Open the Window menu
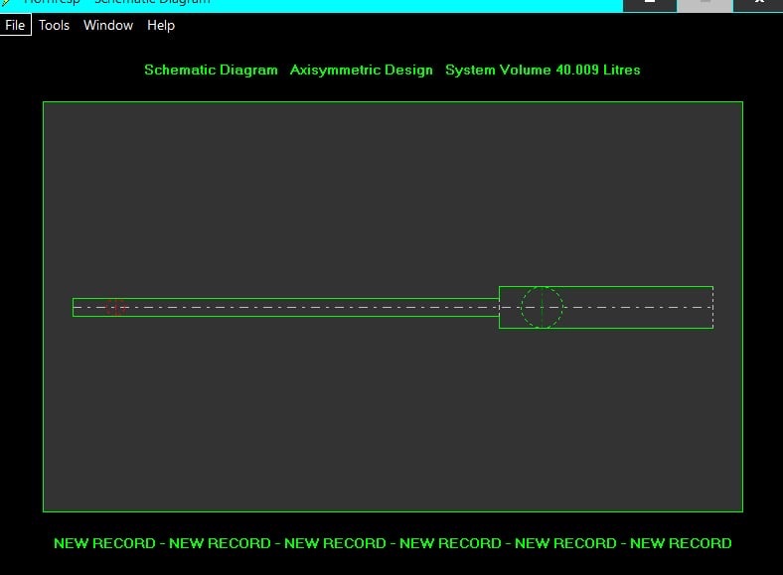 108,25
